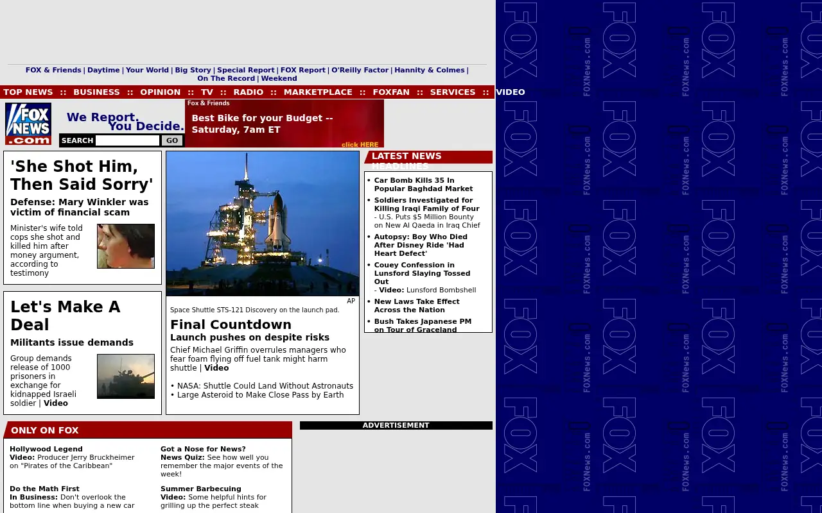The height and width of the screenshot is (513, 822).
Task: Click the Fox News .com logo
Action: coord(28,124)
